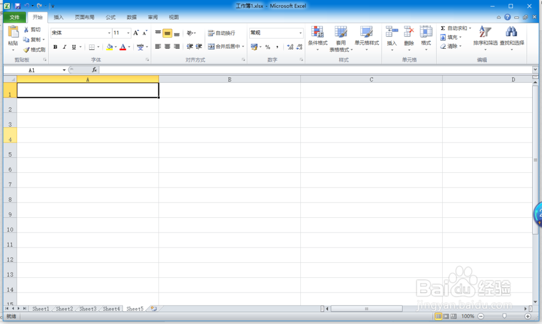The image size is (542, 324).
Task: Click the Fill (填充) button
Action: pyautogui.click(x=451, y=37)
